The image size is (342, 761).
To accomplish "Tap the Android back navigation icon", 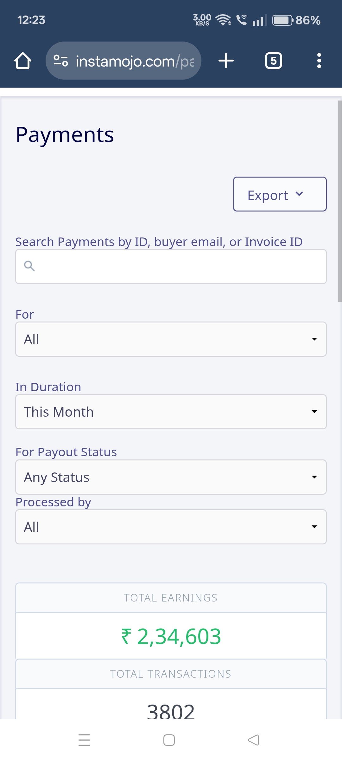I will pyautogui.click(x=253, y=740).
